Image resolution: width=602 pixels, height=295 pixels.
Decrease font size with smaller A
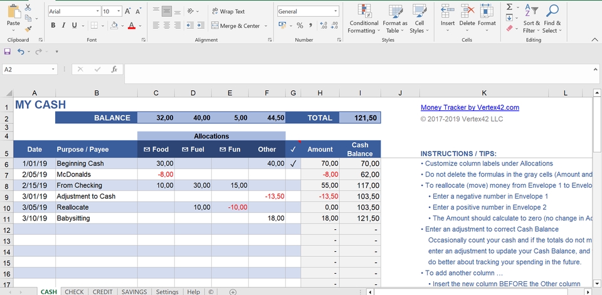click(x=138, y=11)
